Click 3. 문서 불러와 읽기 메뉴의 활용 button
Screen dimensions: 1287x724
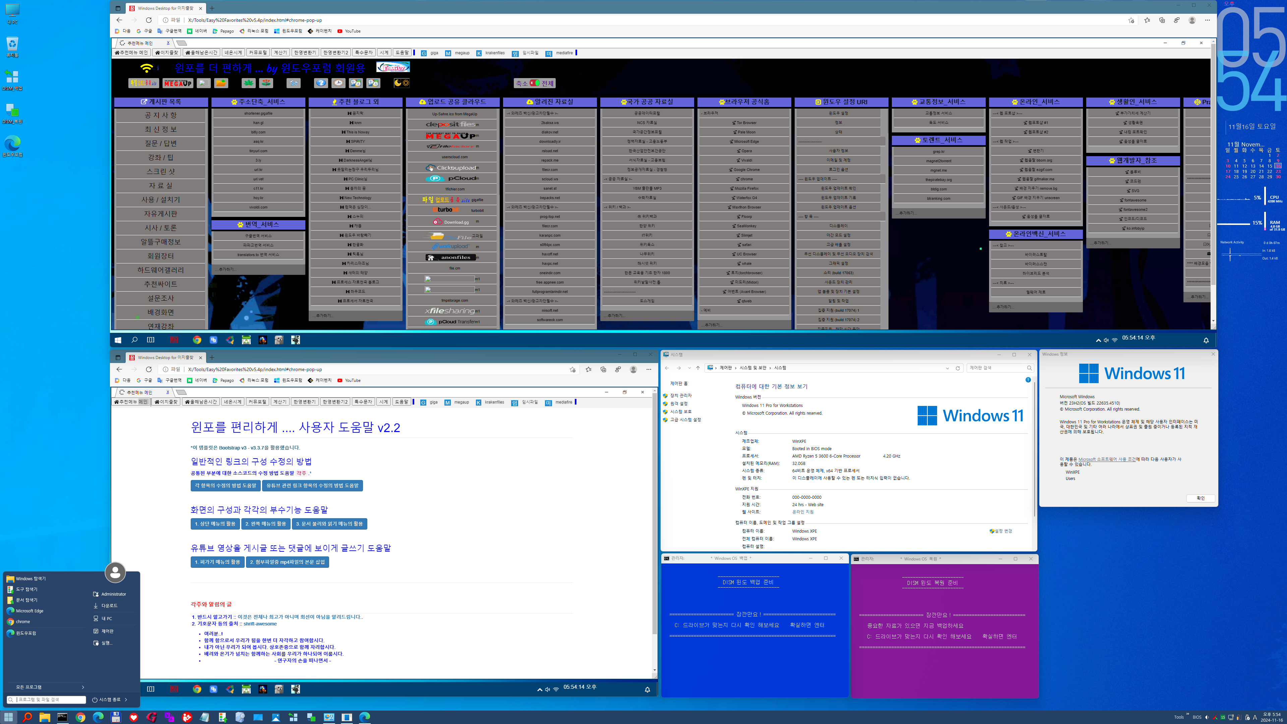click(329, 524)
